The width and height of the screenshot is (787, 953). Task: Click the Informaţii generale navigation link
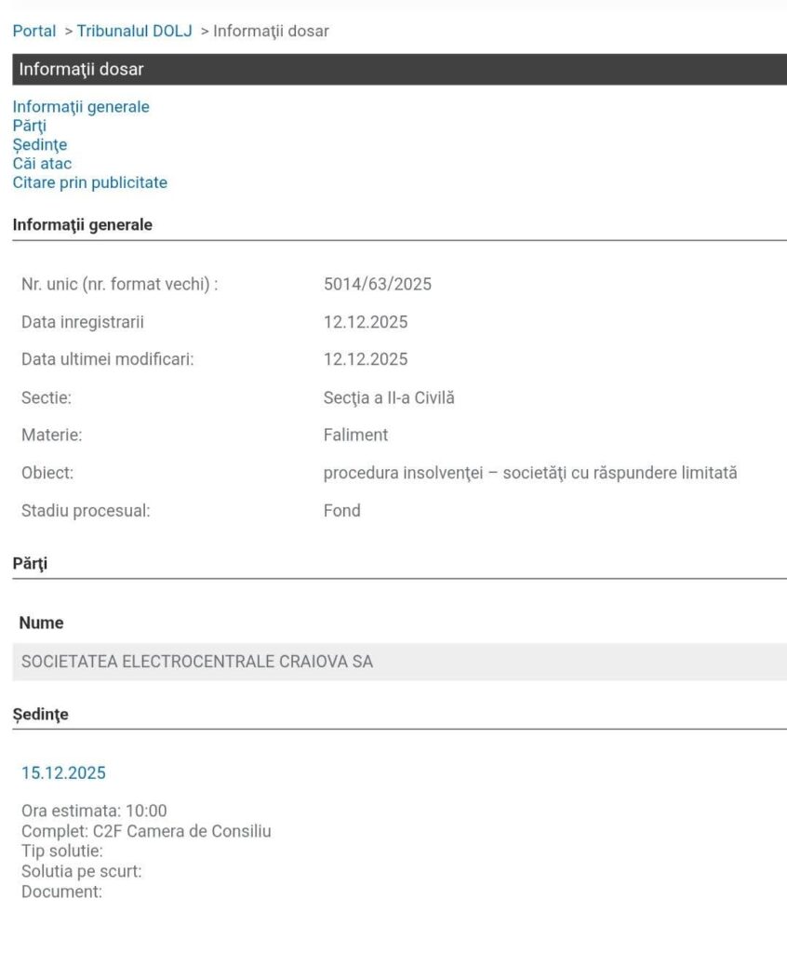click(81, 107)
